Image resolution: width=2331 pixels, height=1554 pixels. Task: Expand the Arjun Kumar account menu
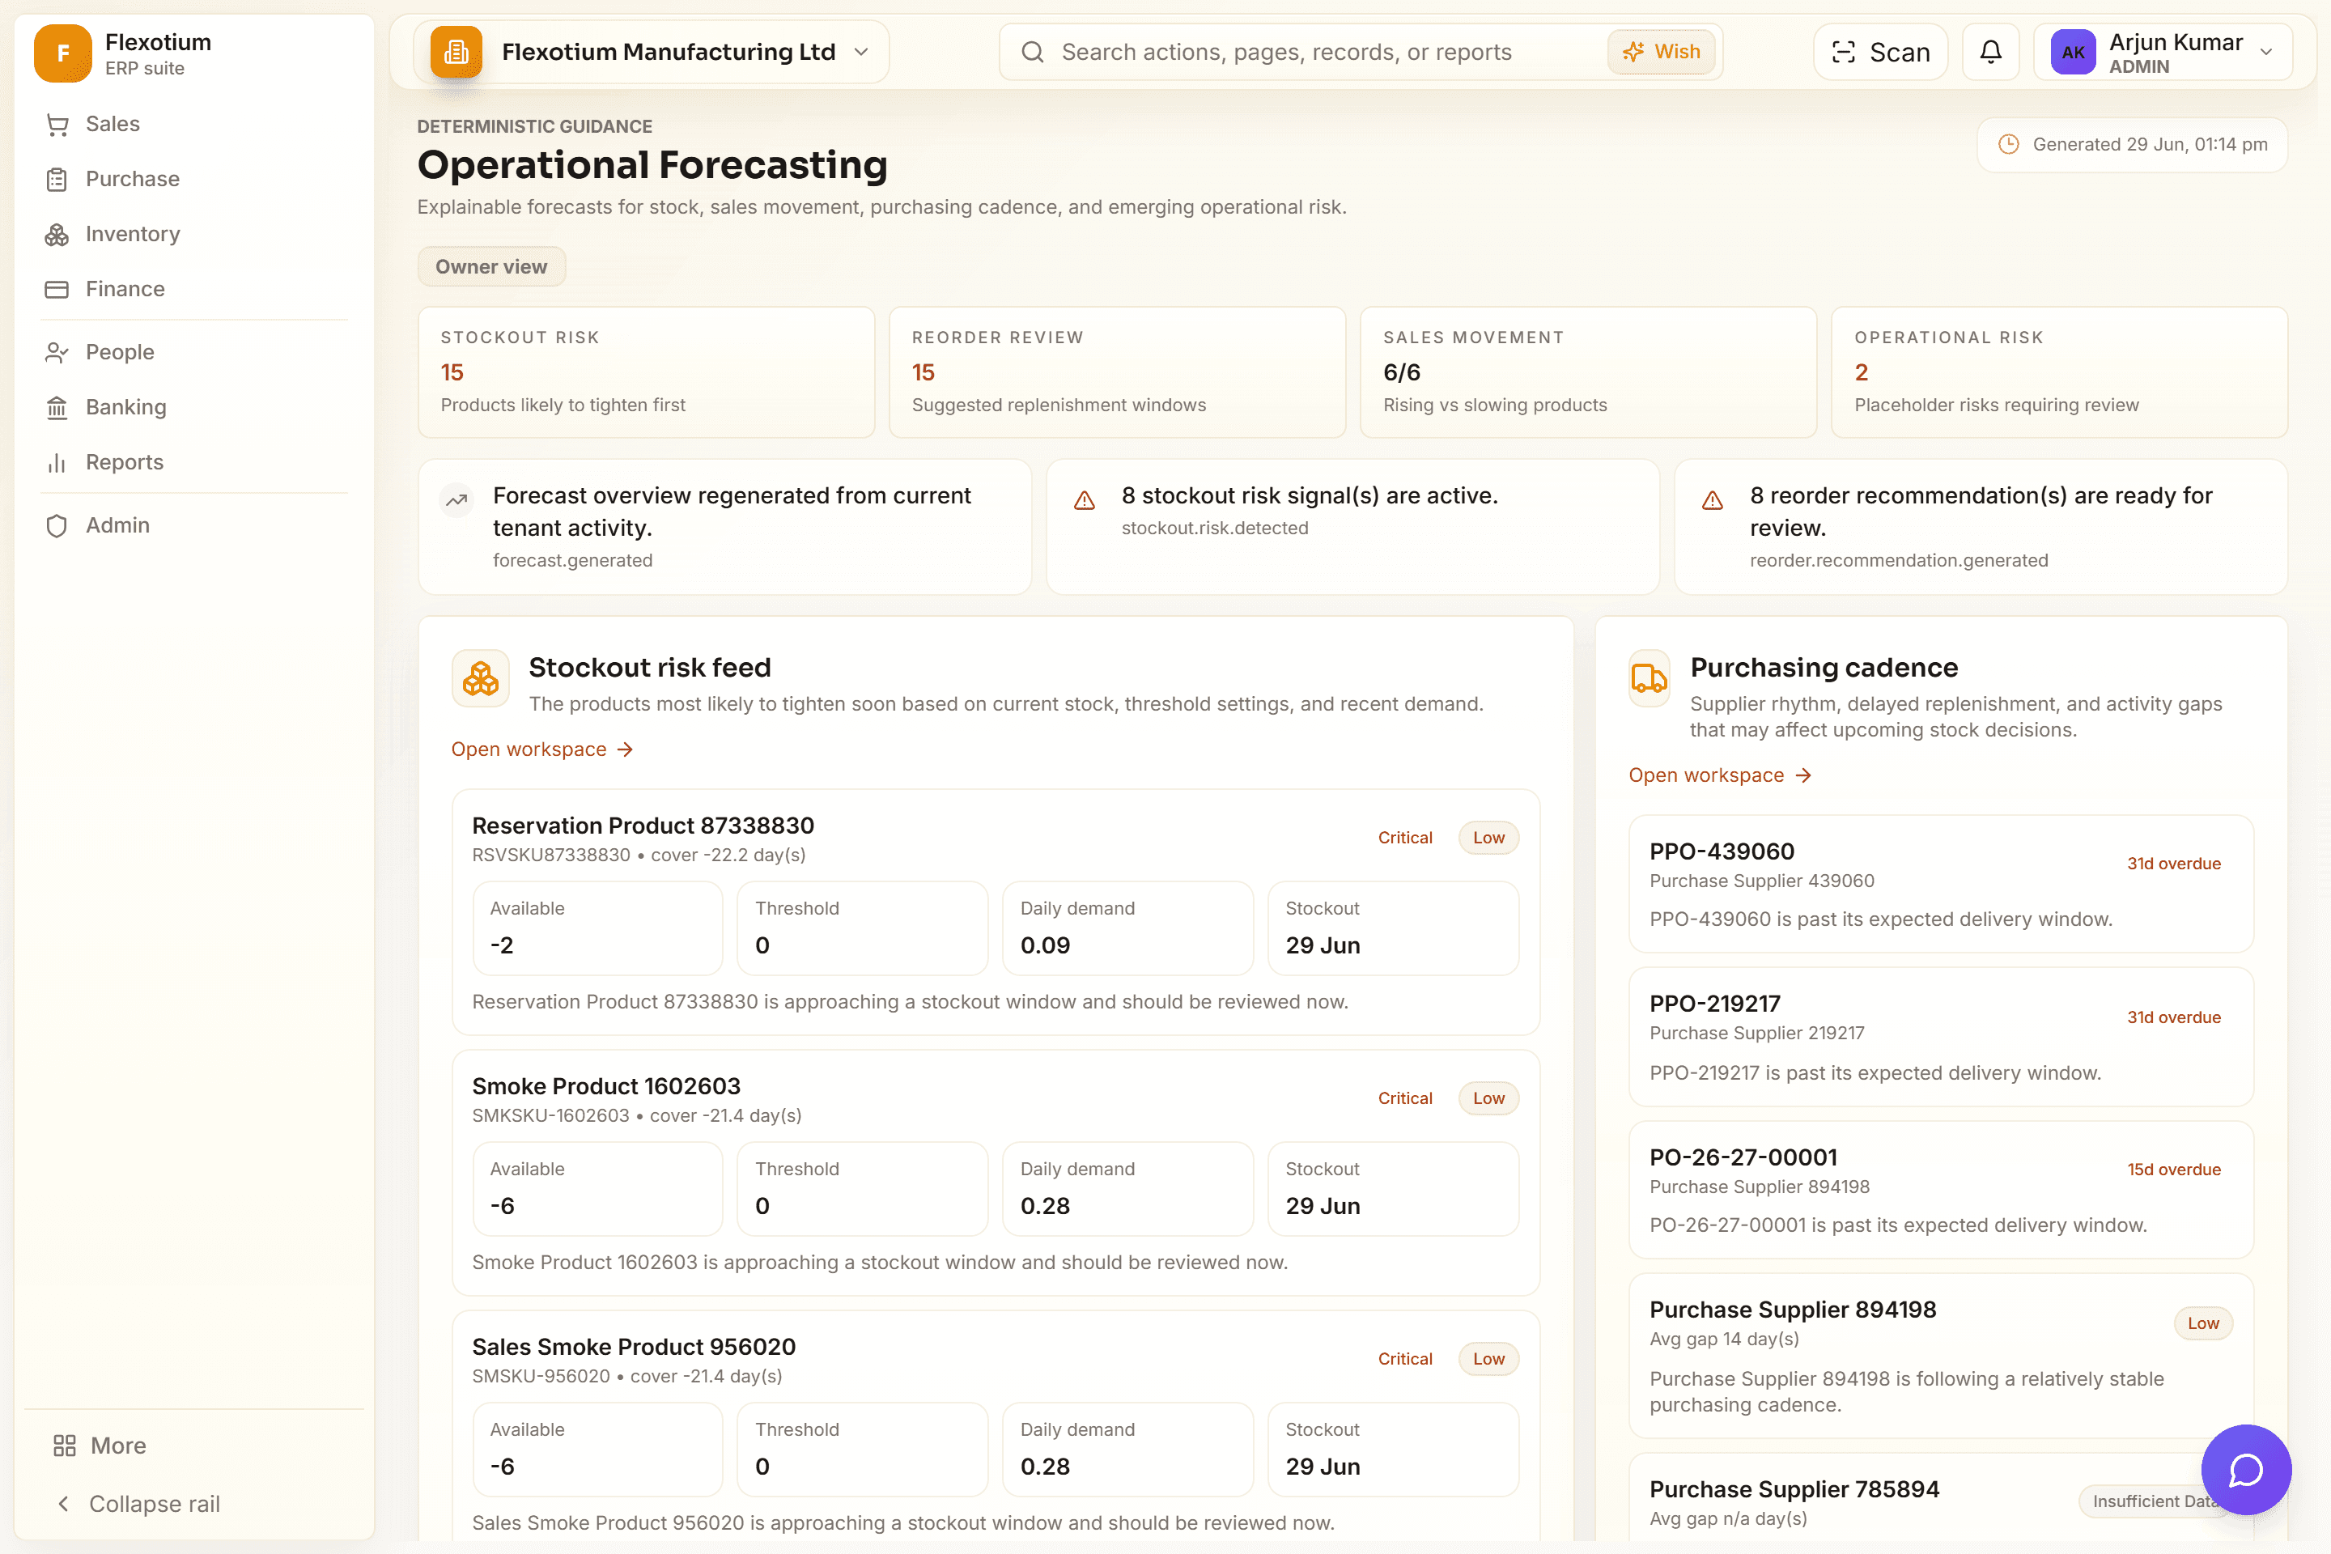[x=2163, y=53]
